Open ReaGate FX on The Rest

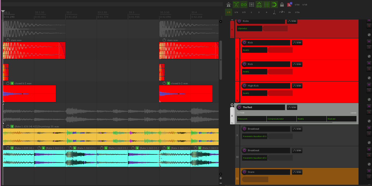(x=341, y=119)
